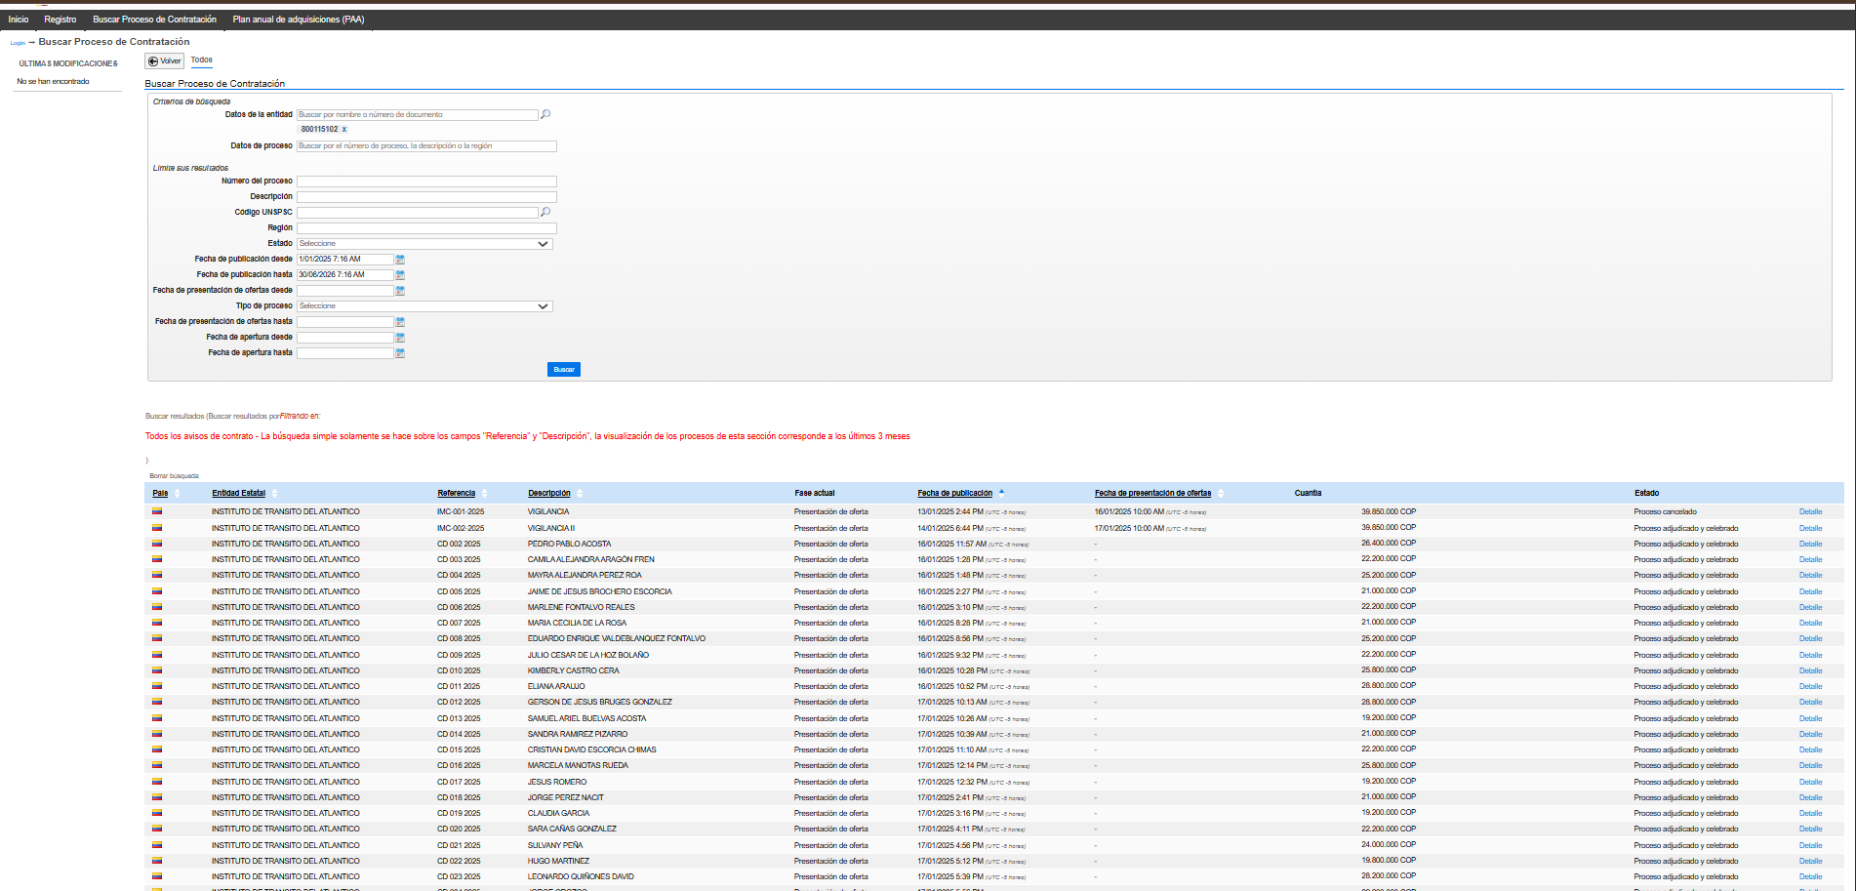Viewport: 1856px width, 891px height.
Task: Open Detalle for CD 023 2025 row
Action: click(x=1810, y=876)
